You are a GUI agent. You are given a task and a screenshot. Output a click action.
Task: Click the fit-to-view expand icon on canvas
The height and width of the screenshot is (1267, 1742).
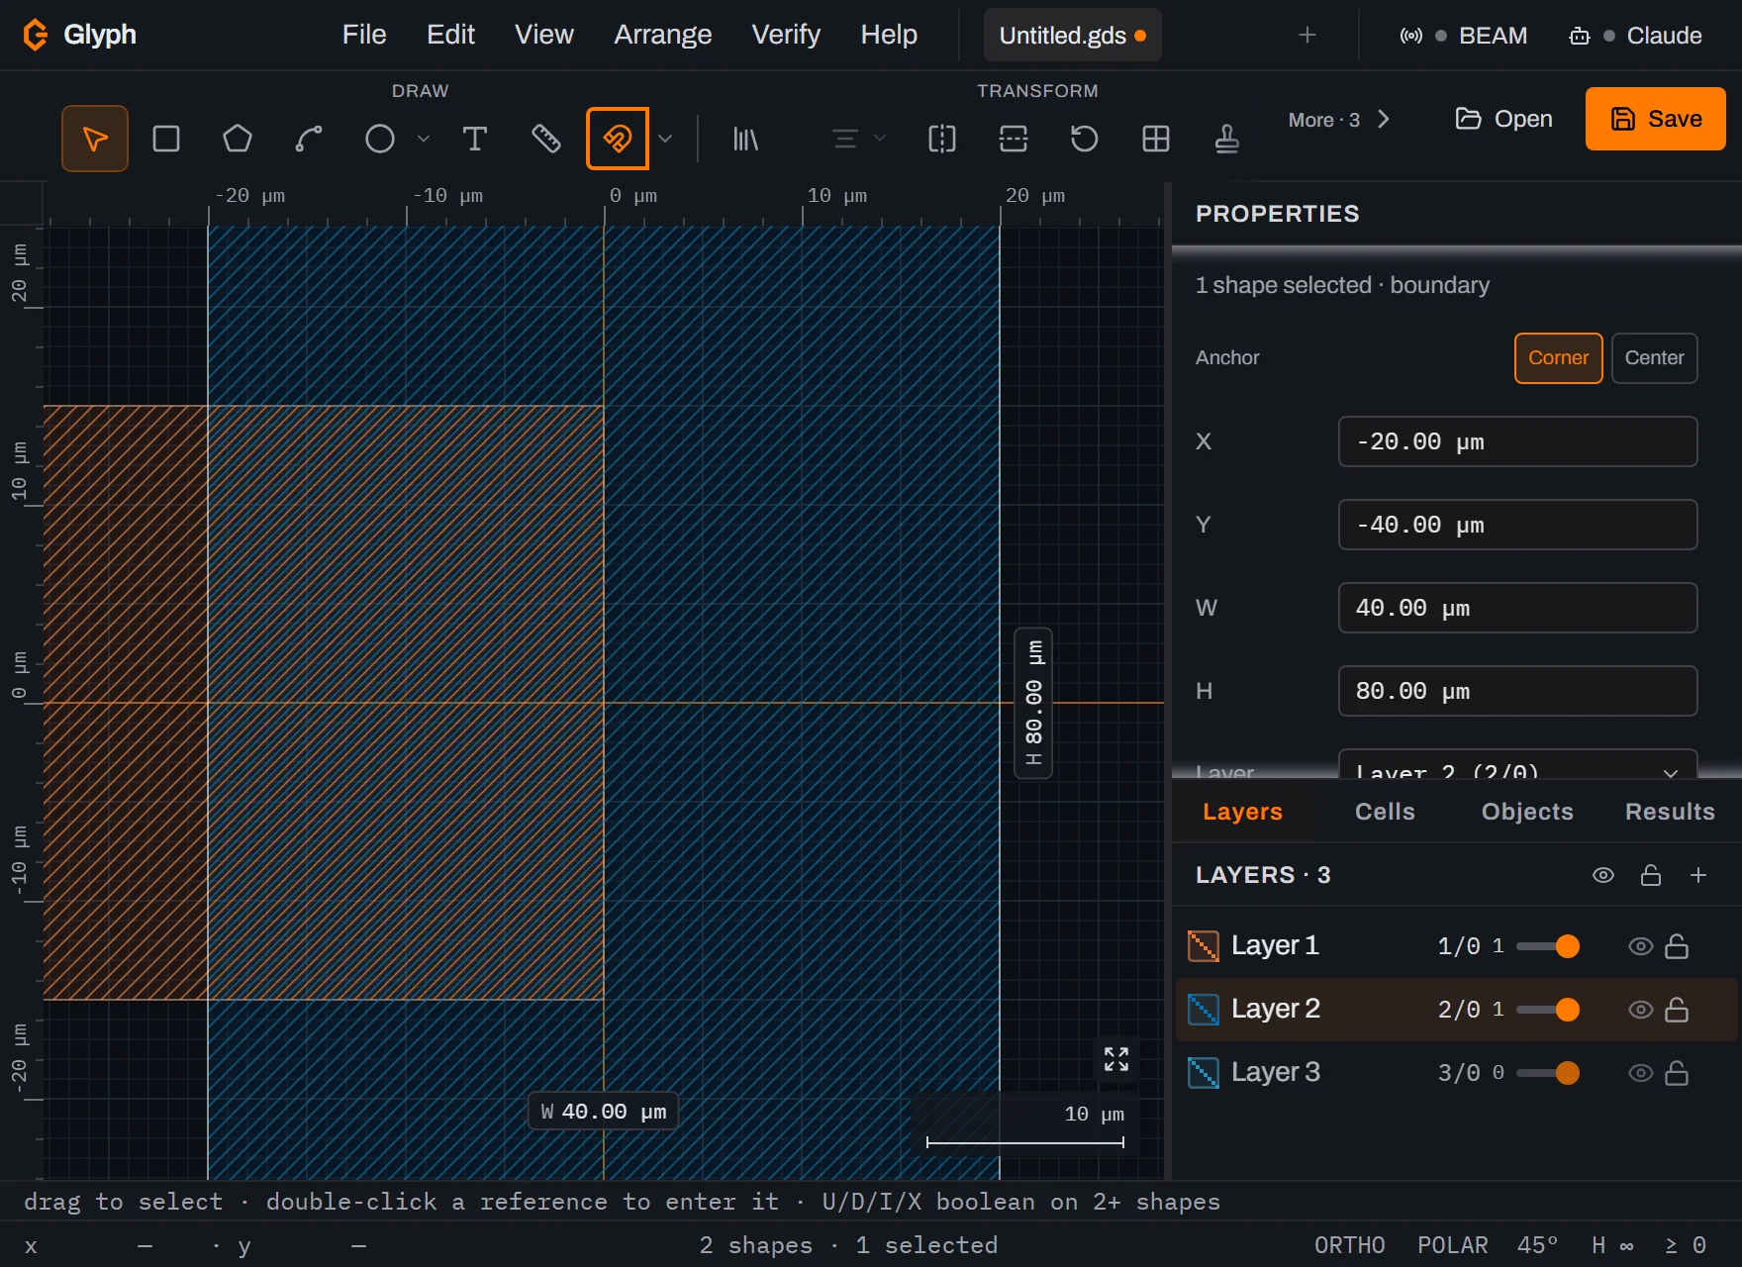1116,1059
